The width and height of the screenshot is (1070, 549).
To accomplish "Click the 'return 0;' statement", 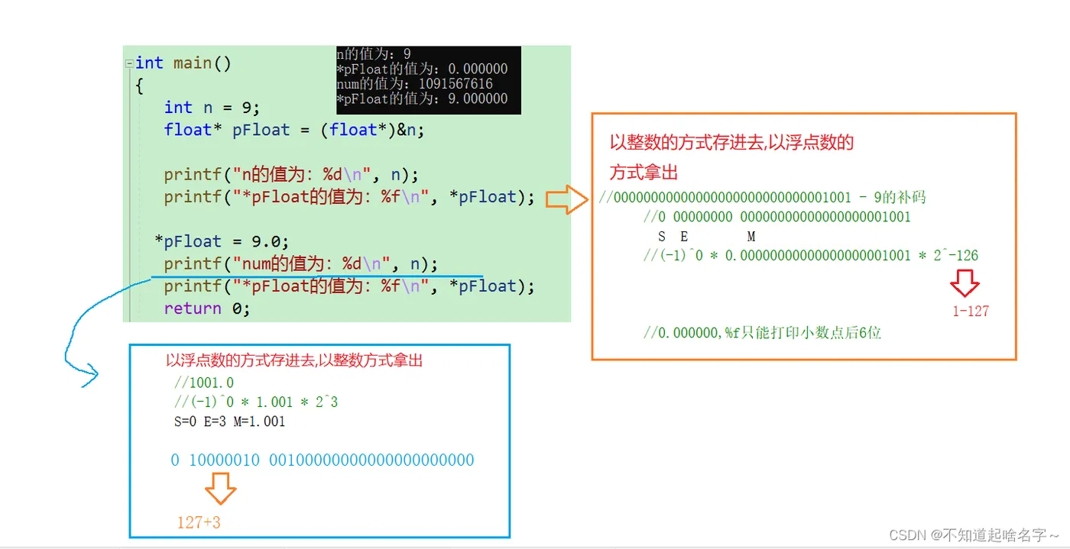I will coord(207,308).
